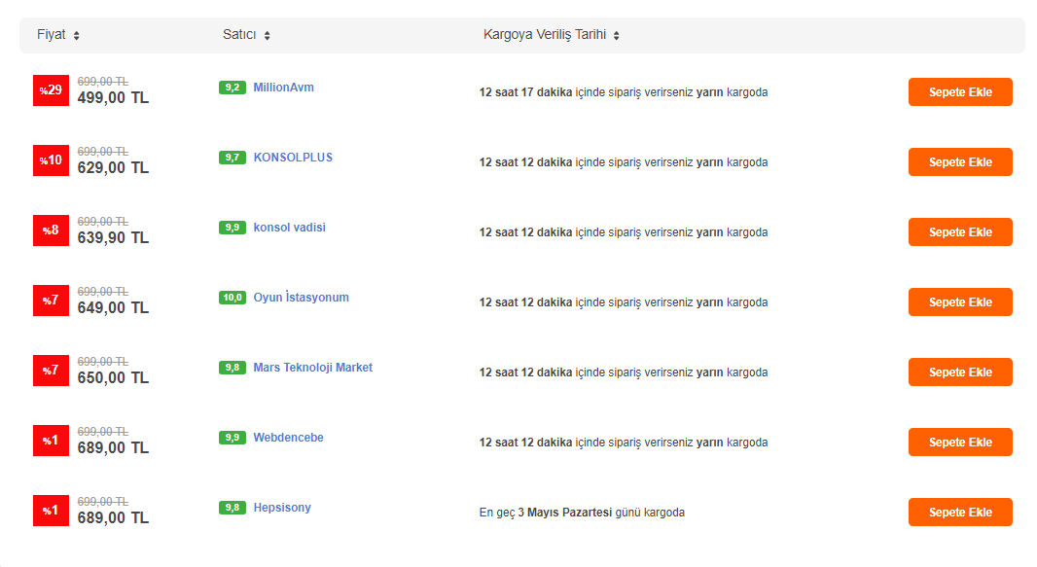Click Webdencebe's 9,9 rating badge

point(232,438)
